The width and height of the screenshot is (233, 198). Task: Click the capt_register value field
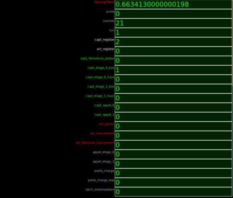click(173, 42)
